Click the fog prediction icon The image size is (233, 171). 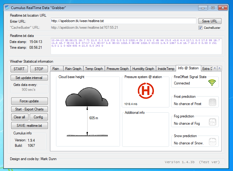(213, 122)
